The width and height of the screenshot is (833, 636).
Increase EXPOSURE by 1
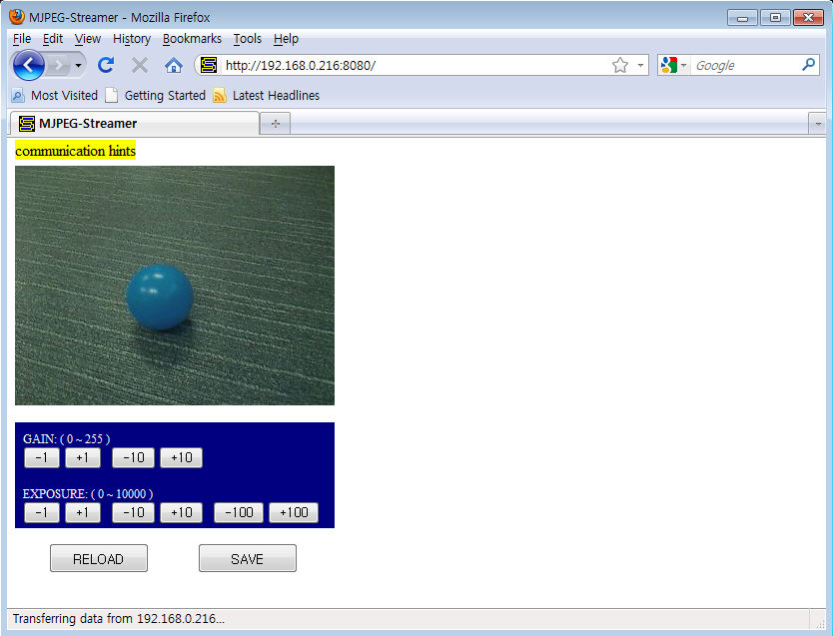click(82, 513)
